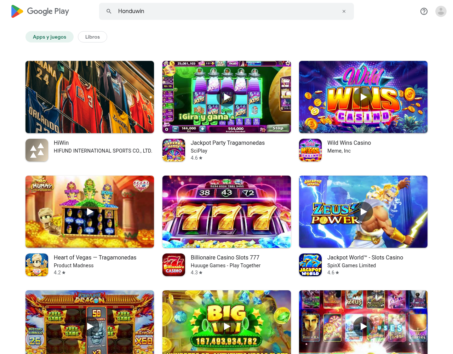Click HIFUND INTERNATIONAL SPORTS CO., LTD. developer
The width and height of the screenshot is (453, 354).
pyautogui.click(x=103, y=151)
